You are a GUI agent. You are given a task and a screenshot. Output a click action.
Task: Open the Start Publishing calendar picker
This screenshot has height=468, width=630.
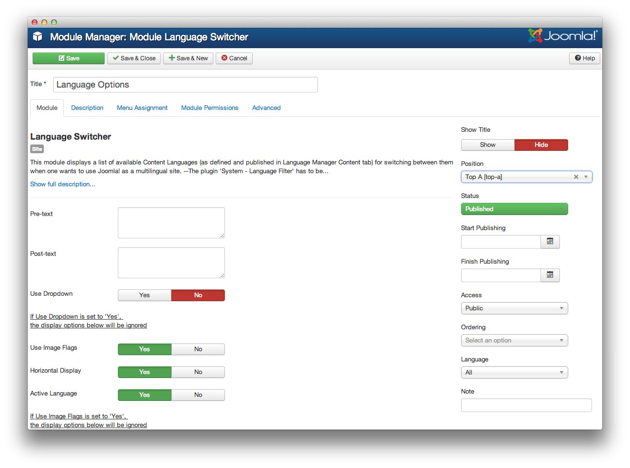[x=550, y=242]
